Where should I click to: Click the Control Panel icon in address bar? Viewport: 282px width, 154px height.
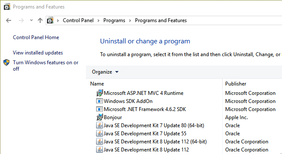point(50,20)
